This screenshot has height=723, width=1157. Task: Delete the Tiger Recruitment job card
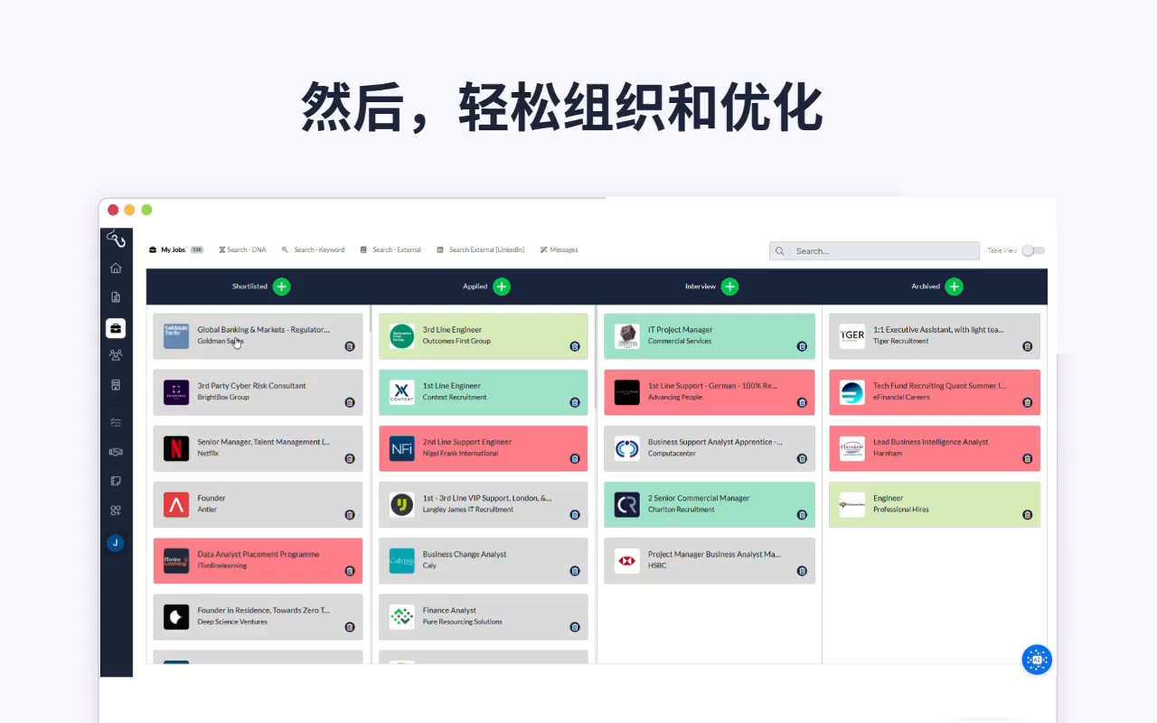click(x=1028, y=346)
